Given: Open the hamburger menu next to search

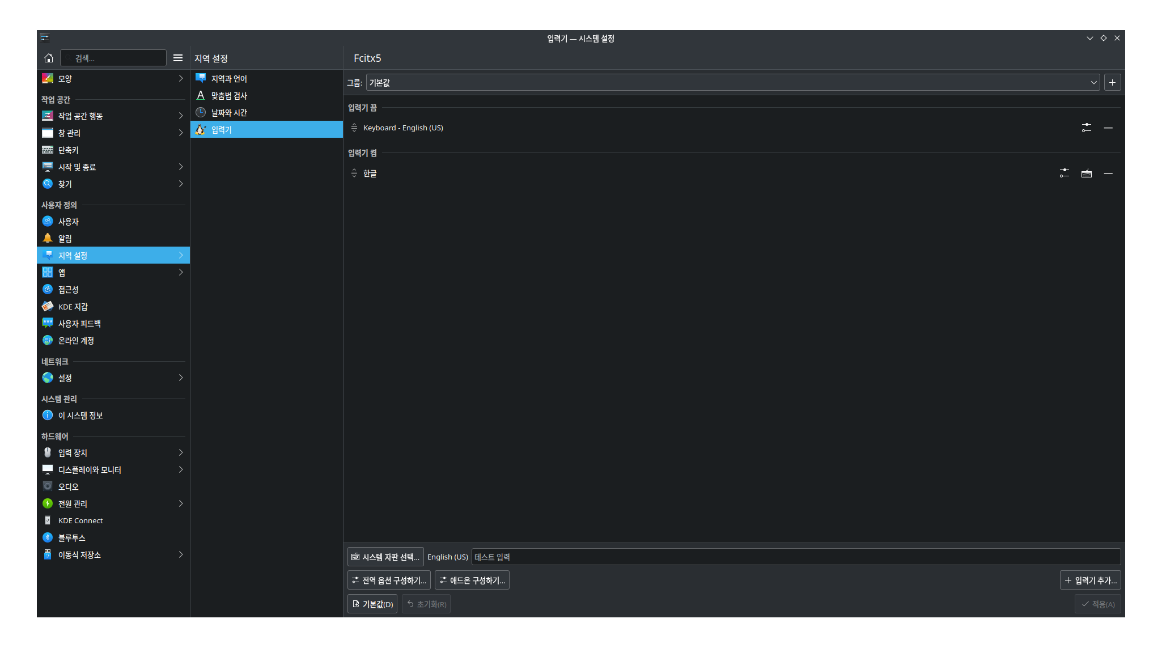Looking at the screenshot, I should click(x=178, y=58).
